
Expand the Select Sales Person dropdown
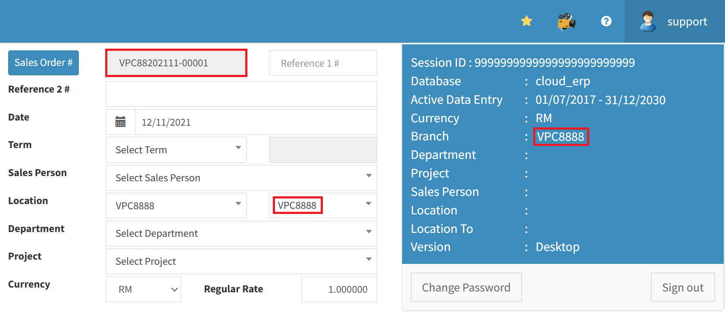coord(241,178)
